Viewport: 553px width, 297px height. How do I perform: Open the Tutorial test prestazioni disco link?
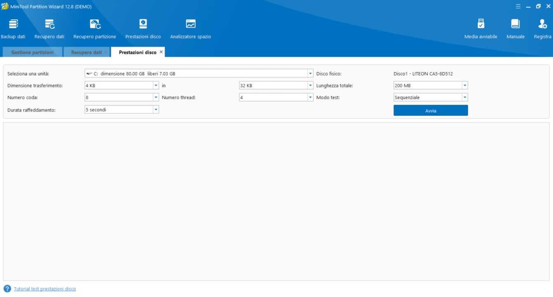(x=45, y=289)
